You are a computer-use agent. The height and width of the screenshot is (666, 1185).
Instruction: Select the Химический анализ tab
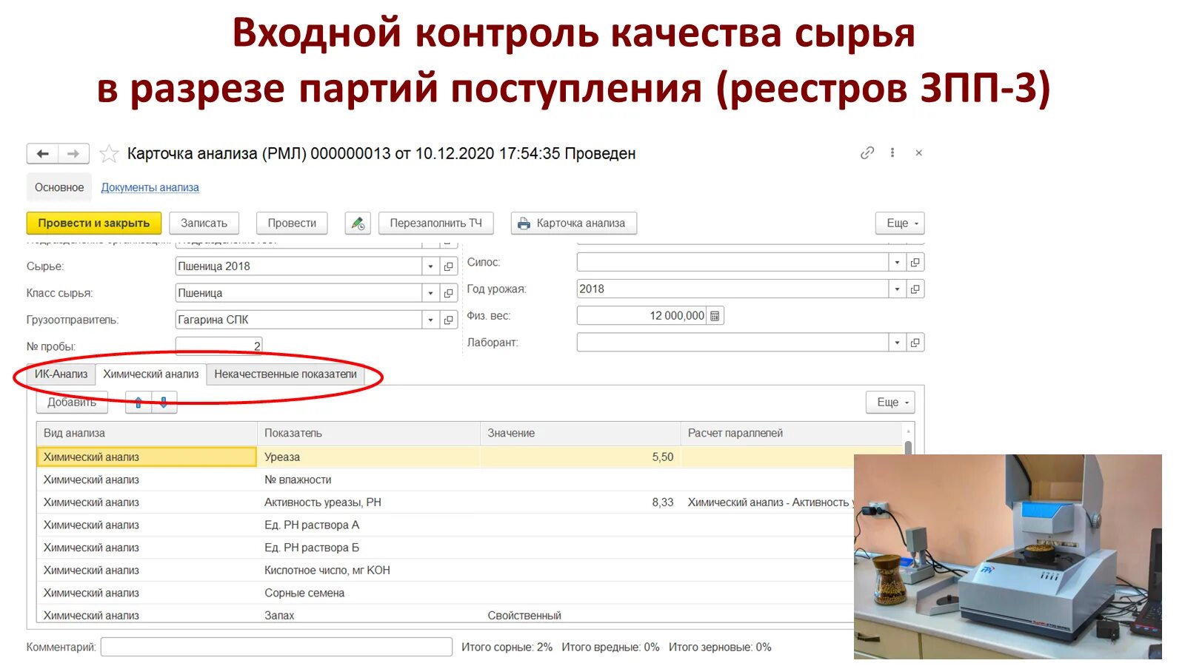click(x=150, y=374)
